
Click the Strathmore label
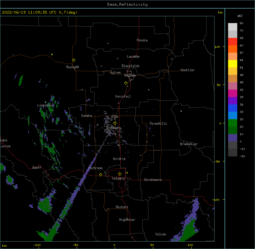tap(153, 180)
